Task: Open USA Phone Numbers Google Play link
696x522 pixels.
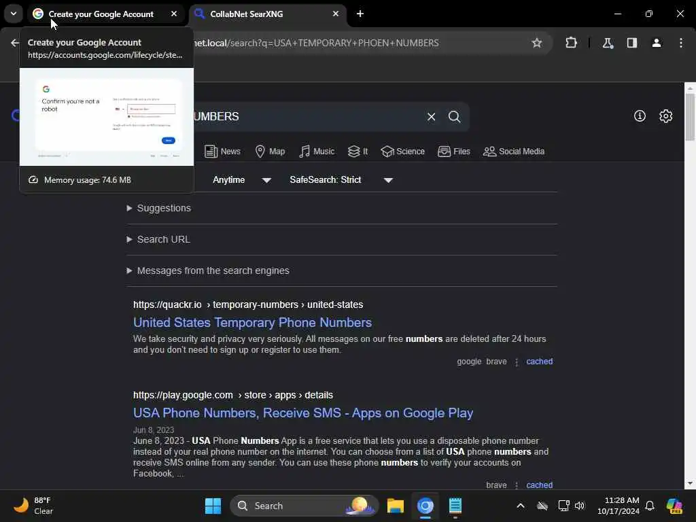Action: pyautogui.click(x=303, y=413)
